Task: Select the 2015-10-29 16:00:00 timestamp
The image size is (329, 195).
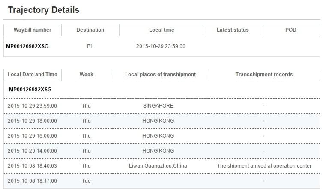Action: tap(32, 136)
